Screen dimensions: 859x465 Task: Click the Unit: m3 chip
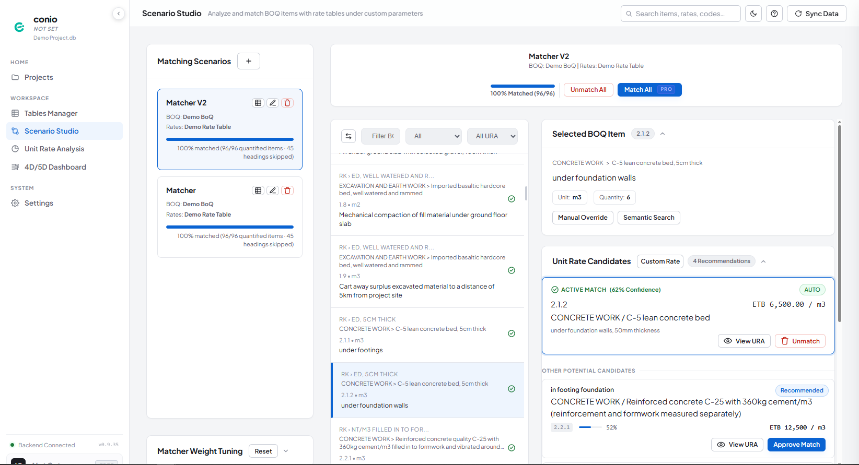(x=570, y=197)
